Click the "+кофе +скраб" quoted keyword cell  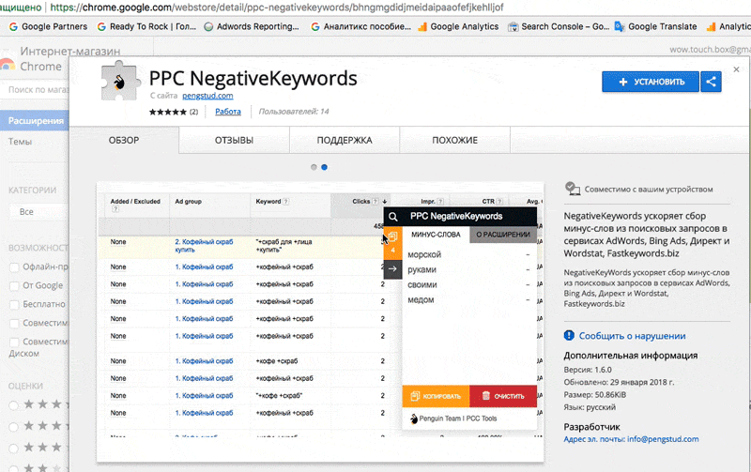(x=279, y=396)
